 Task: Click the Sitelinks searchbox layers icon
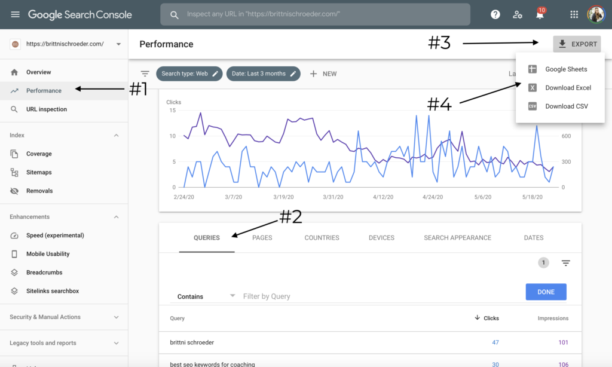tap(14, 291)
